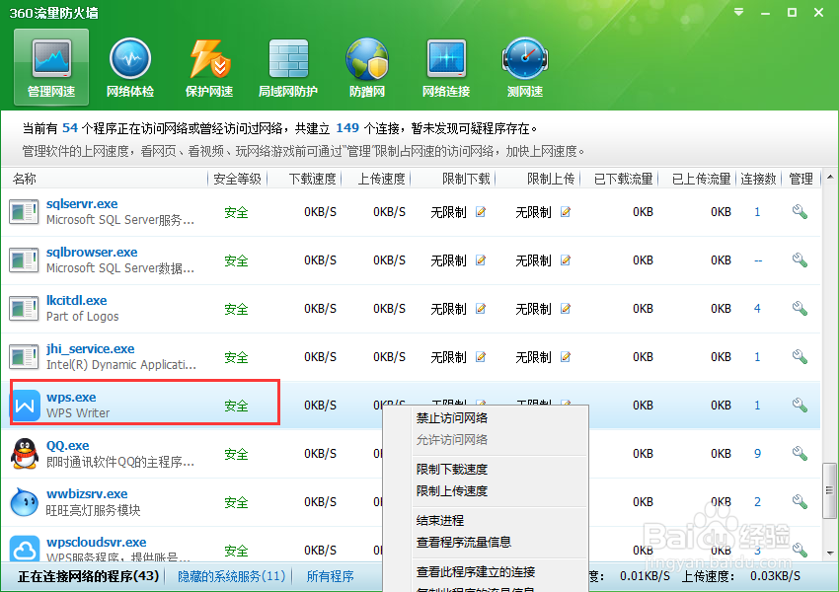Image resolution: width=839 pixels, height=592 pixels.
Task: Sort by 上传速度 column header
Action: point(381,179)
